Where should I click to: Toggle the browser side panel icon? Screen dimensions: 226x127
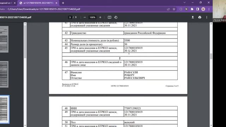pyautogui.click(x=198, y=9)
